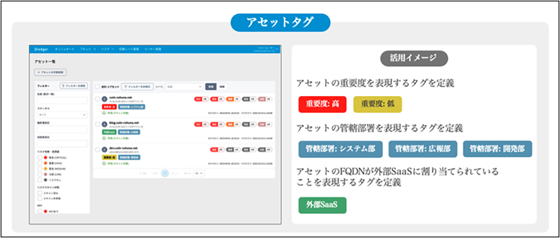Click the asset icon beside dev.vuln-ruhuna.net
560x238 pixels.
[x=104, y=150]
